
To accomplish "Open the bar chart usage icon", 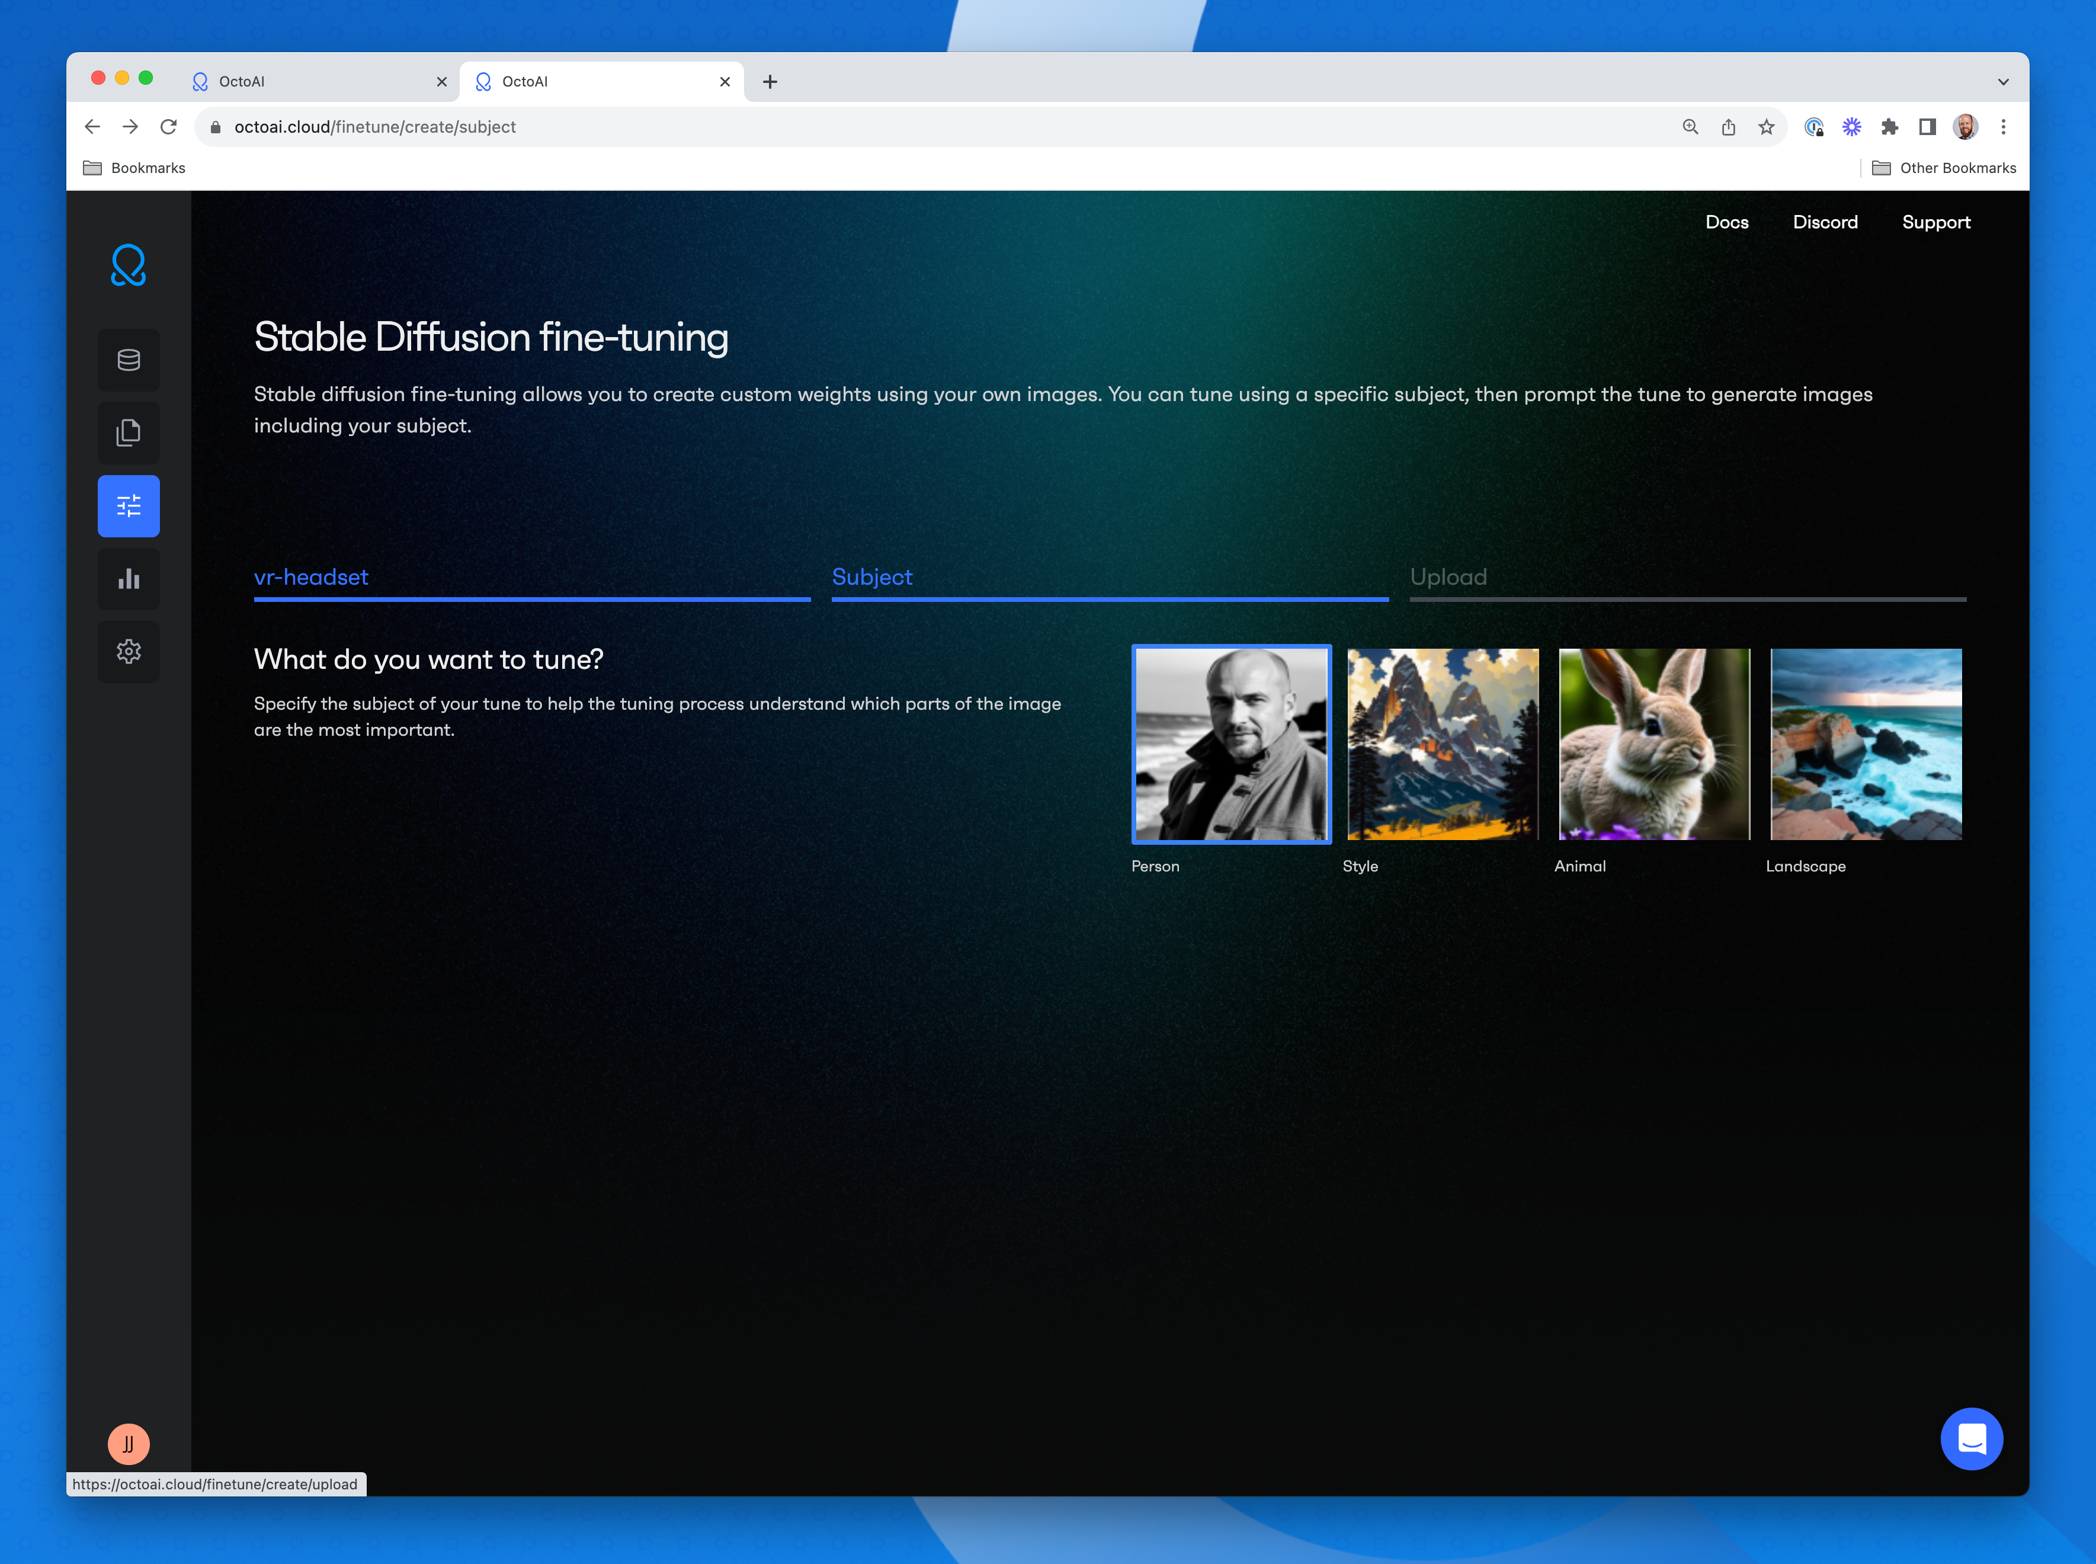I will (x=129, y=578).
